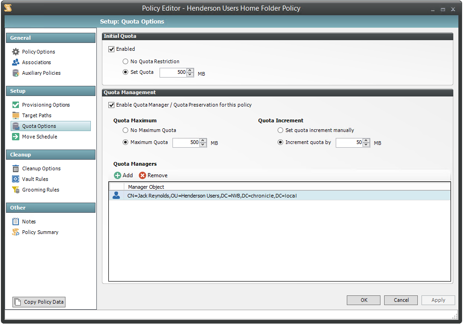Open Grooming Rules page
Image resolution: width=463 pixels, height=324 pixels.
click(x=41, y=190)
